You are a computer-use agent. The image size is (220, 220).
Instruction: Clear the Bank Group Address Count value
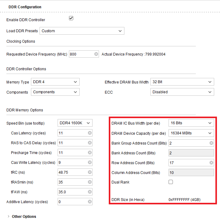click(x=211, y=143)
